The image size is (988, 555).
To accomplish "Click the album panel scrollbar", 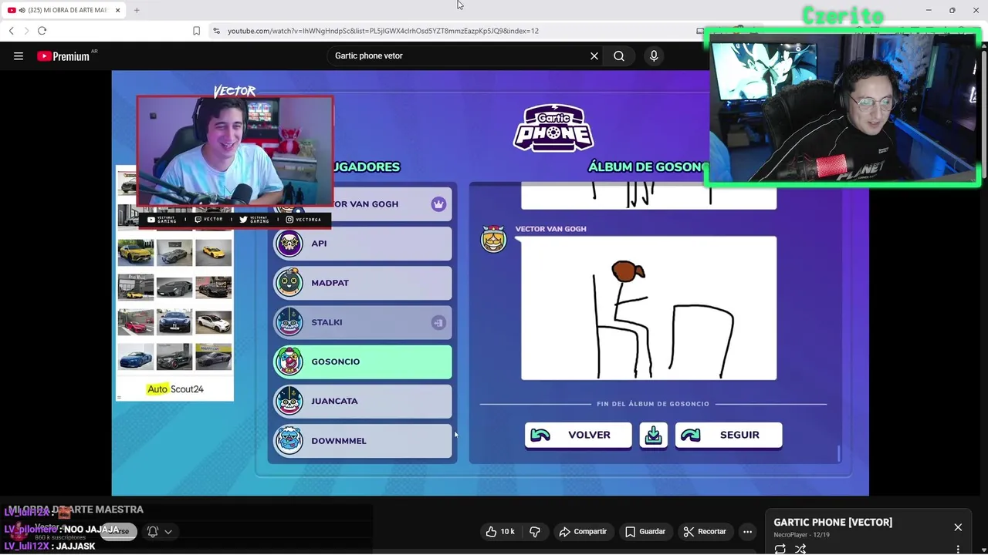I will [x=838, y=453].
